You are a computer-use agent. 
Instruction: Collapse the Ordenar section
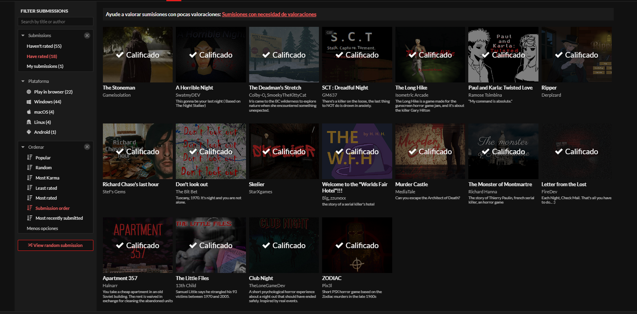(x=23, y=147)
